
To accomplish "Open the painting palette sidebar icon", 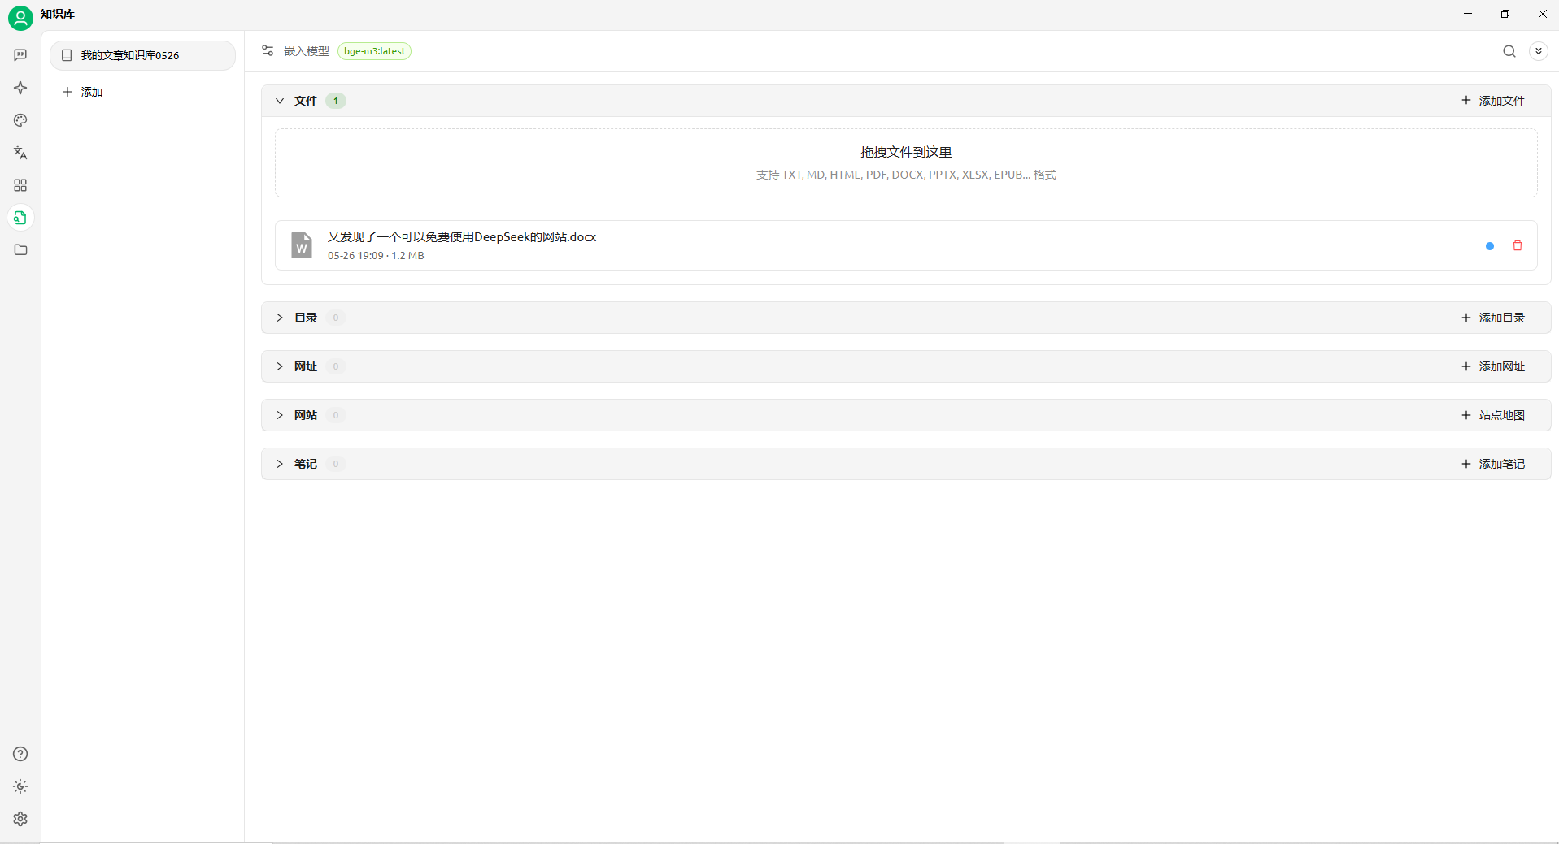I will (20, 120).
